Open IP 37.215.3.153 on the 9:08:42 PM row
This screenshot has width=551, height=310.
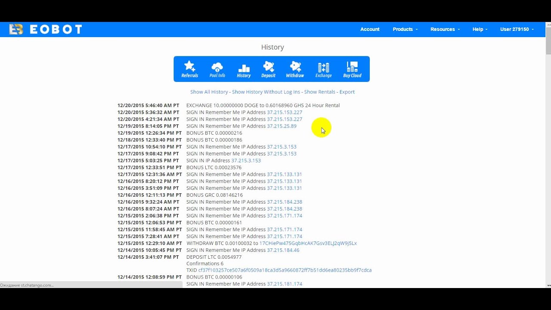point(282,154)
